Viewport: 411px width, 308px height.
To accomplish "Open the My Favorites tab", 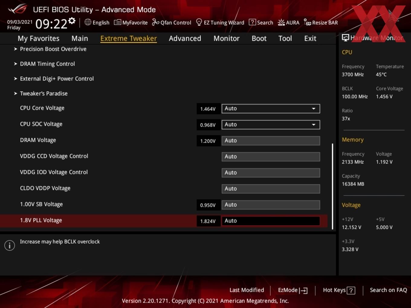I will click(x=38, y=38).
